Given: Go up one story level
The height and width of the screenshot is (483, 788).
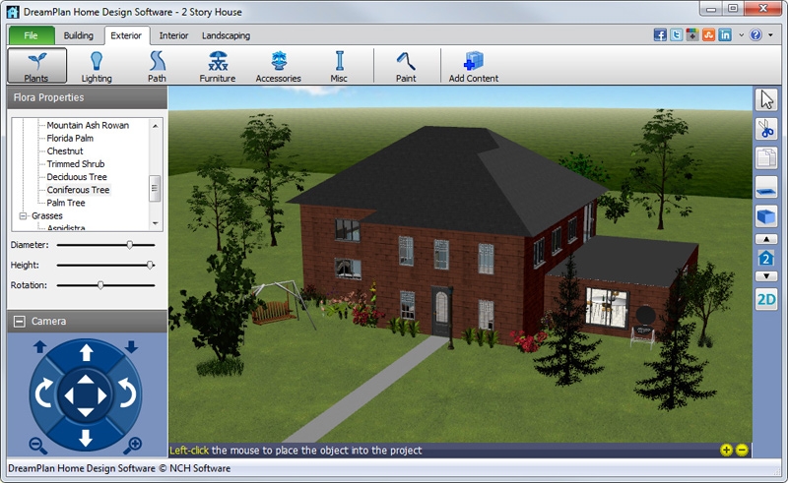Looking at the screenshot, I should pyautogui.click(x=766, y=239).
